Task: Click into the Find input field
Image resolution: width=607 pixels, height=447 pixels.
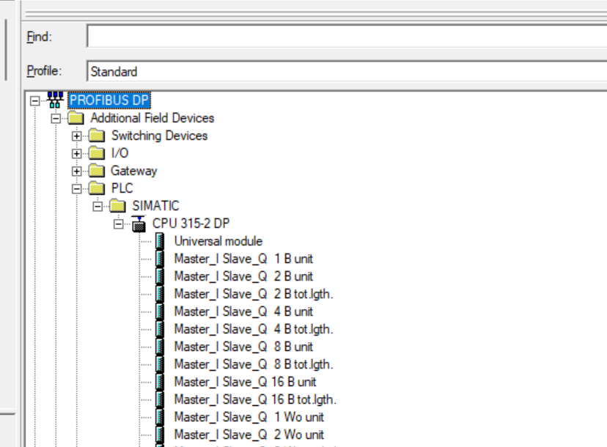Action: tap(347, 37)
